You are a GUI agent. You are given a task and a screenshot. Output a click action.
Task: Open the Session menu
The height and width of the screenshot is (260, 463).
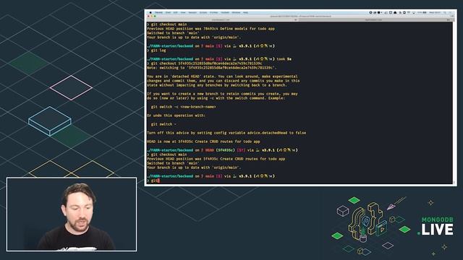click(x=192, y=13)
